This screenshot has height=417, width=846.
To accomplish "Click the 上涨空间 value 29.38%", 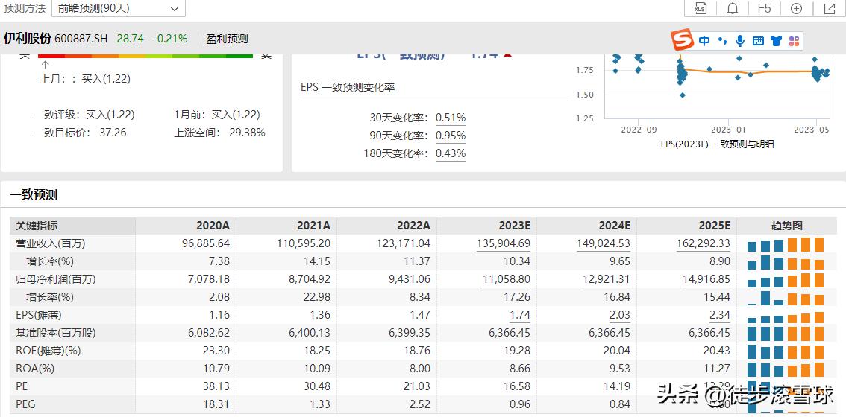I will 247,133.
